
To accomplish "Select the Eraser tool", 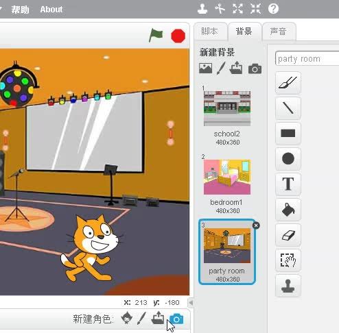I will [x=288, y=235].
